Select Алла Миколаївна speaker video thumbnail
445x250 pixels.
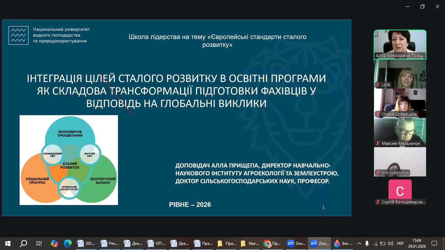pyautogui.click(x=400, y=45)
